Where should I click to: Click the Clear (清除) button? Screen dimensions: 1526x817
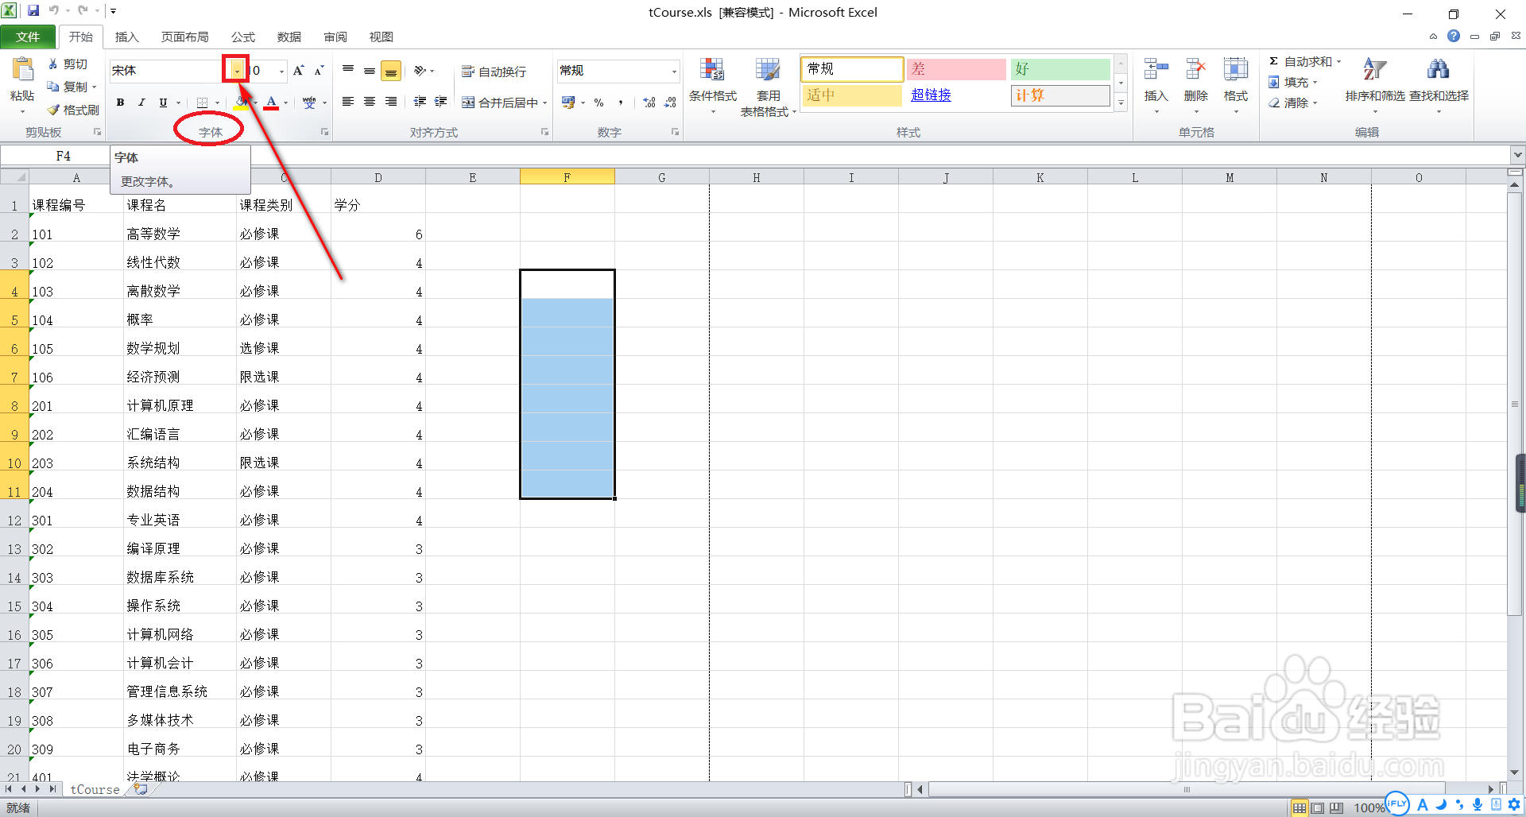pyautogui.click(x=1293, y=103)
